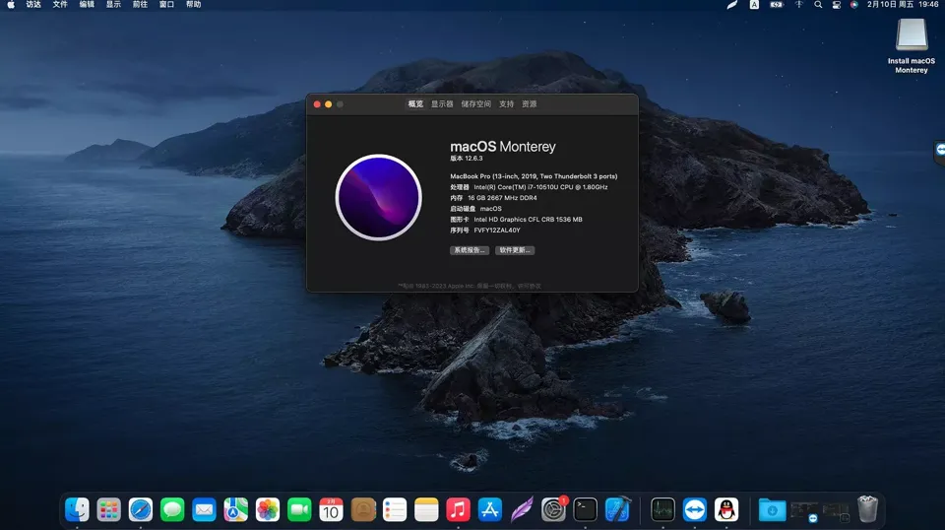This screenshot has width=945, height=530.
Task: Open TeamViewer from the dock
Action: click(695, 509)
